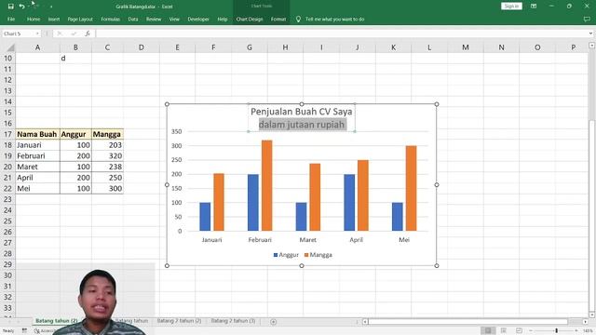The height and width of the screenshot is (335, 596).
Task: Switch to Page Break Preview icon
Action: [x=519, y=330]
